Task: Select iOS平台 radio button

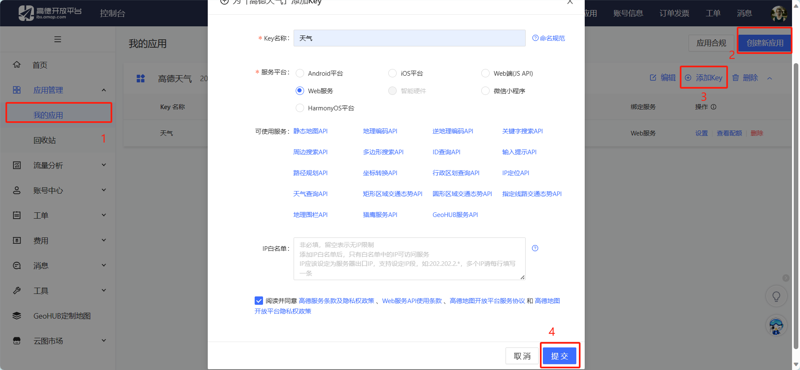Action: click(x=392, y=73)
